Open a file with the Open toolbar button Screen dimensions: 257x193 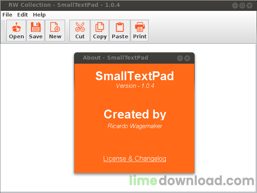pyautogui.click(x=16, y=31)
